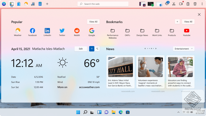Open Windows Start menu on taskbar
The image size is (206, 116).
pyautogui.click(x=78, y=112)
